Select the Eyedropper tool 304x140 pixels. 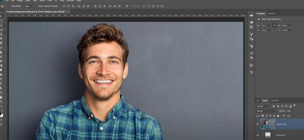click(1, 39)
